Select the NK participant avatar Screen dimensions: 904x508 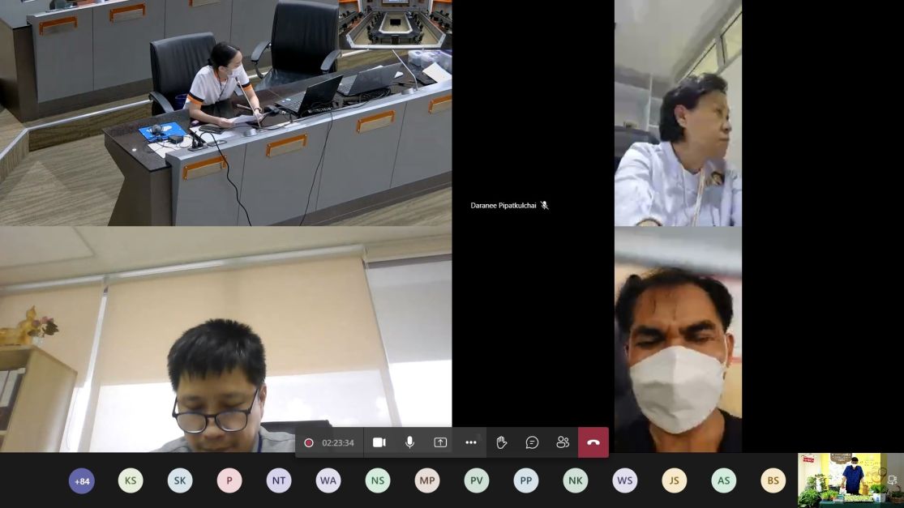[576, 481]
